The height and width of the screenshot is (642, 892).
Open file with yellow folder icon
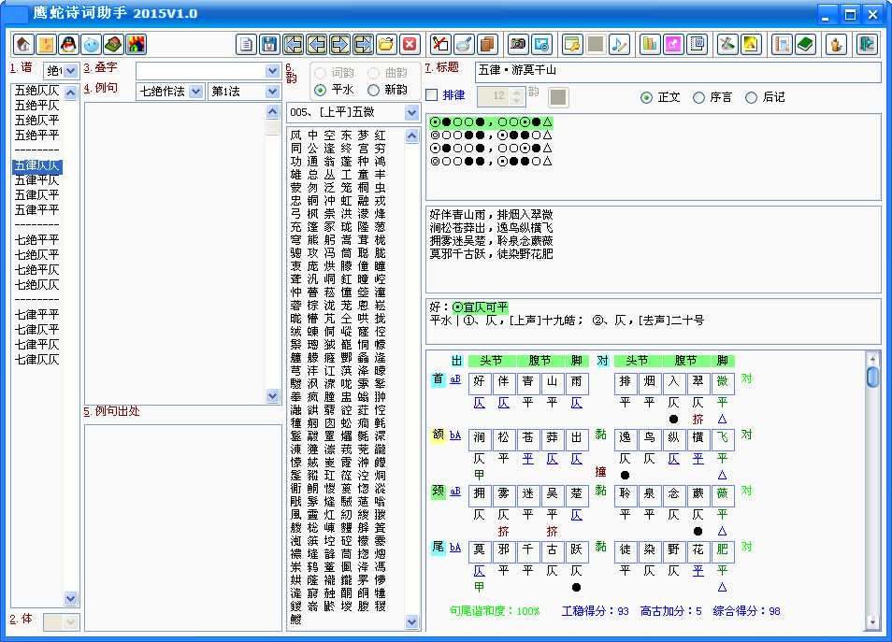[386, 44]
